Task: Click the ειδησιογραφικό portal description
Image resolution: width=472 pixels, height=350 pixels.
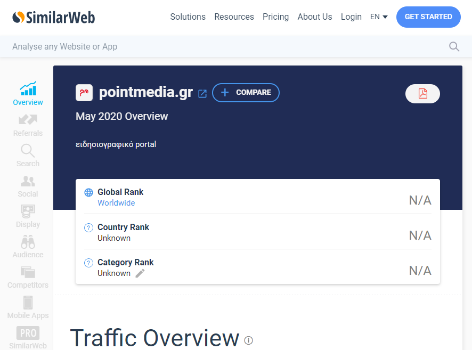Action: [116, 144]
